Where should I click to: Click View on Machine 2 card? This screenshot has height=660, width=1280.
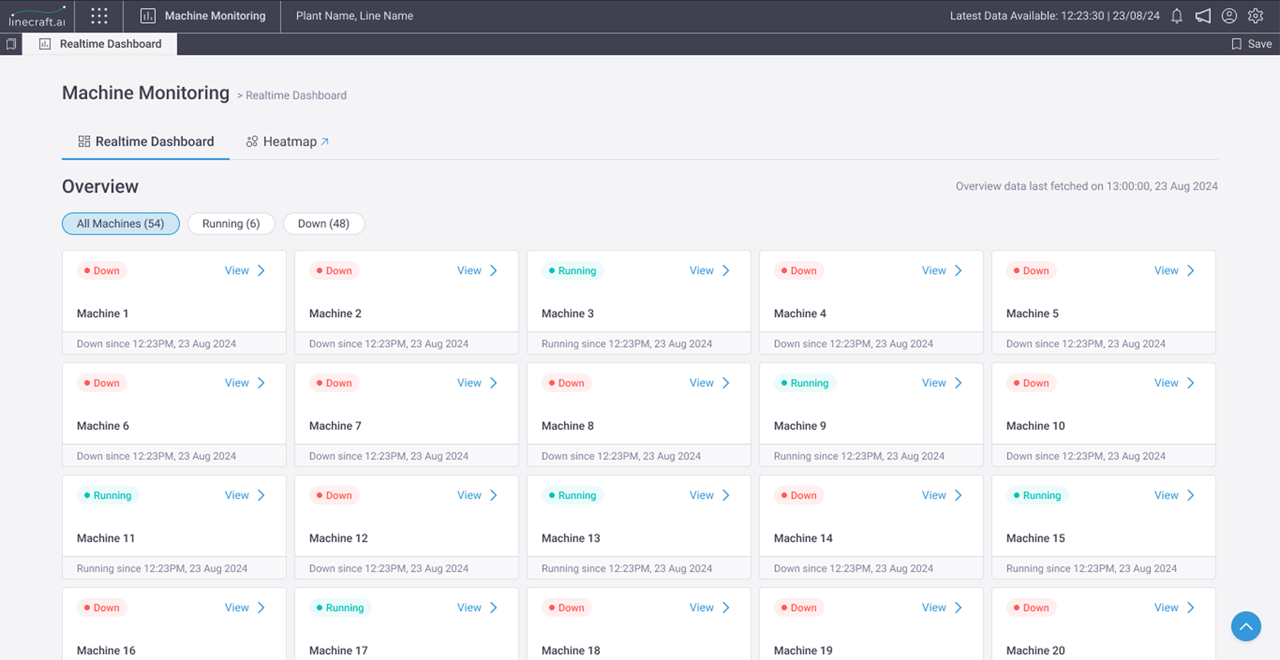[x=469, y=271]
